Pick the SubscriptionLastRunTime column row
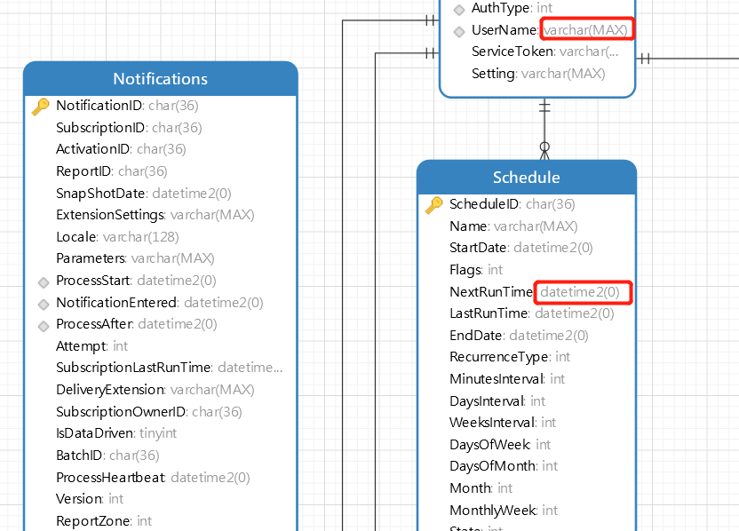The width and height of the screenshot is (739, 531). coord(169,368)
